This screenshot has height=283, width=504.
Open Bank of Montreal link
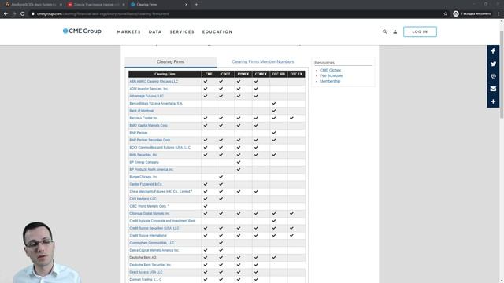[x=142, y=111]
